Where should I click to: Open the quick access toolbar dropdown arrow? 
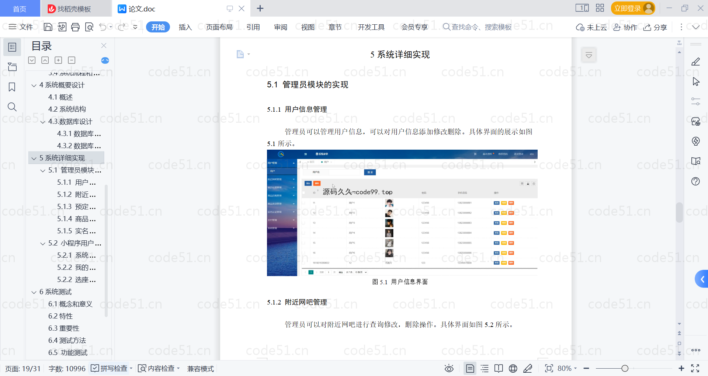click(x=135, y=27)
